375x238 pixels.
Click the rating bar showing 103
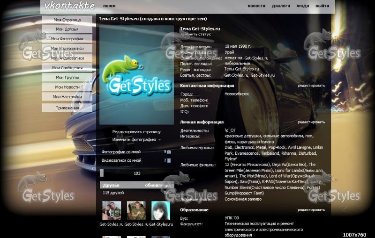pos(136,173)
